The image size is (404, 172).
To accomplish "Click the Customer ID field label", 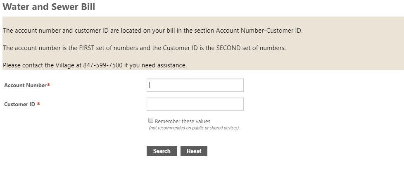I will point(19,105).
